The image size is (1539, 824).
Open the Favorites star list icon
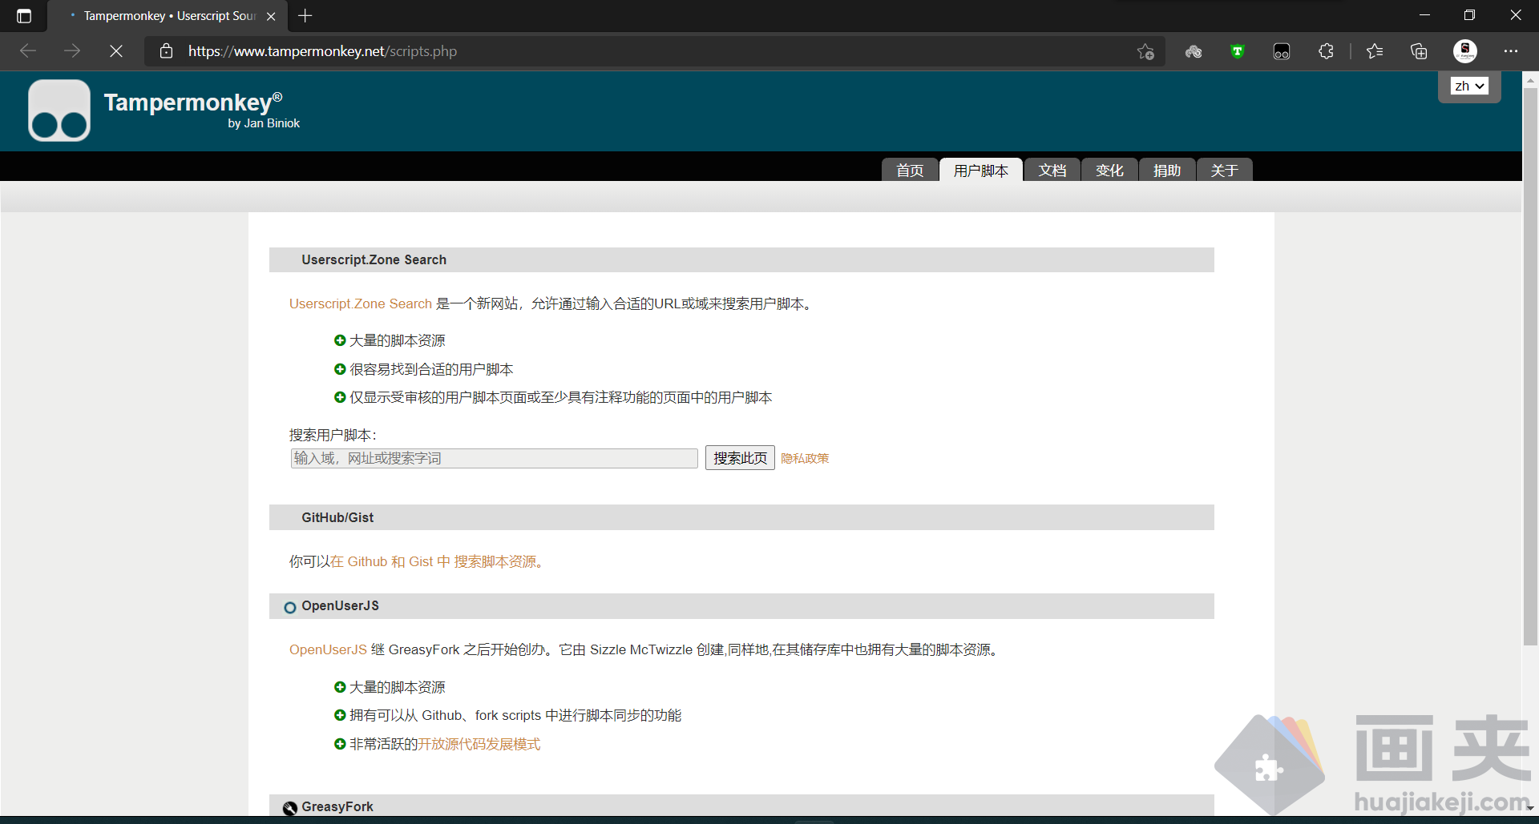[x=1375, y=51]
